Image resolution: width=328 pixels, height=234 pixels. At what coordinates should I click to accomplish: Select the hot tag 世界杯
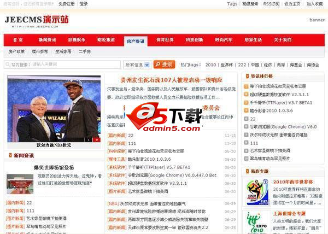227,65
